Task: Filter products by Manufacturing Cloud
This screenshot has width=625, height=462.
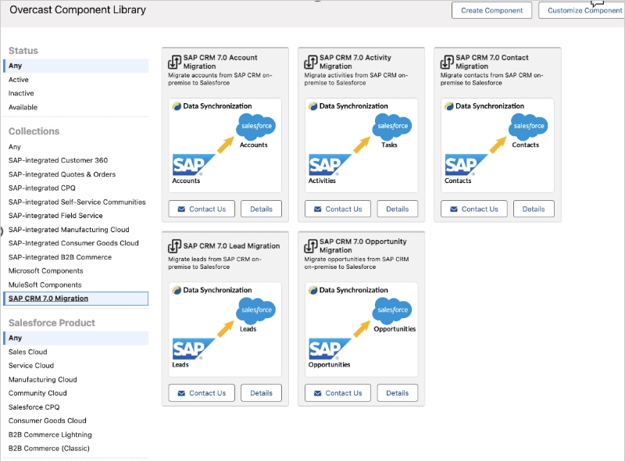Action: 43,379
